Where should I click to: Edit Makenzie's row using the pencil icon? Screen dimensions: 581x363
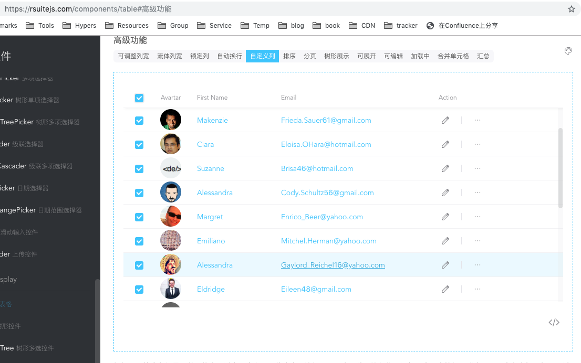pyautogui.click(x=445, y=120)
